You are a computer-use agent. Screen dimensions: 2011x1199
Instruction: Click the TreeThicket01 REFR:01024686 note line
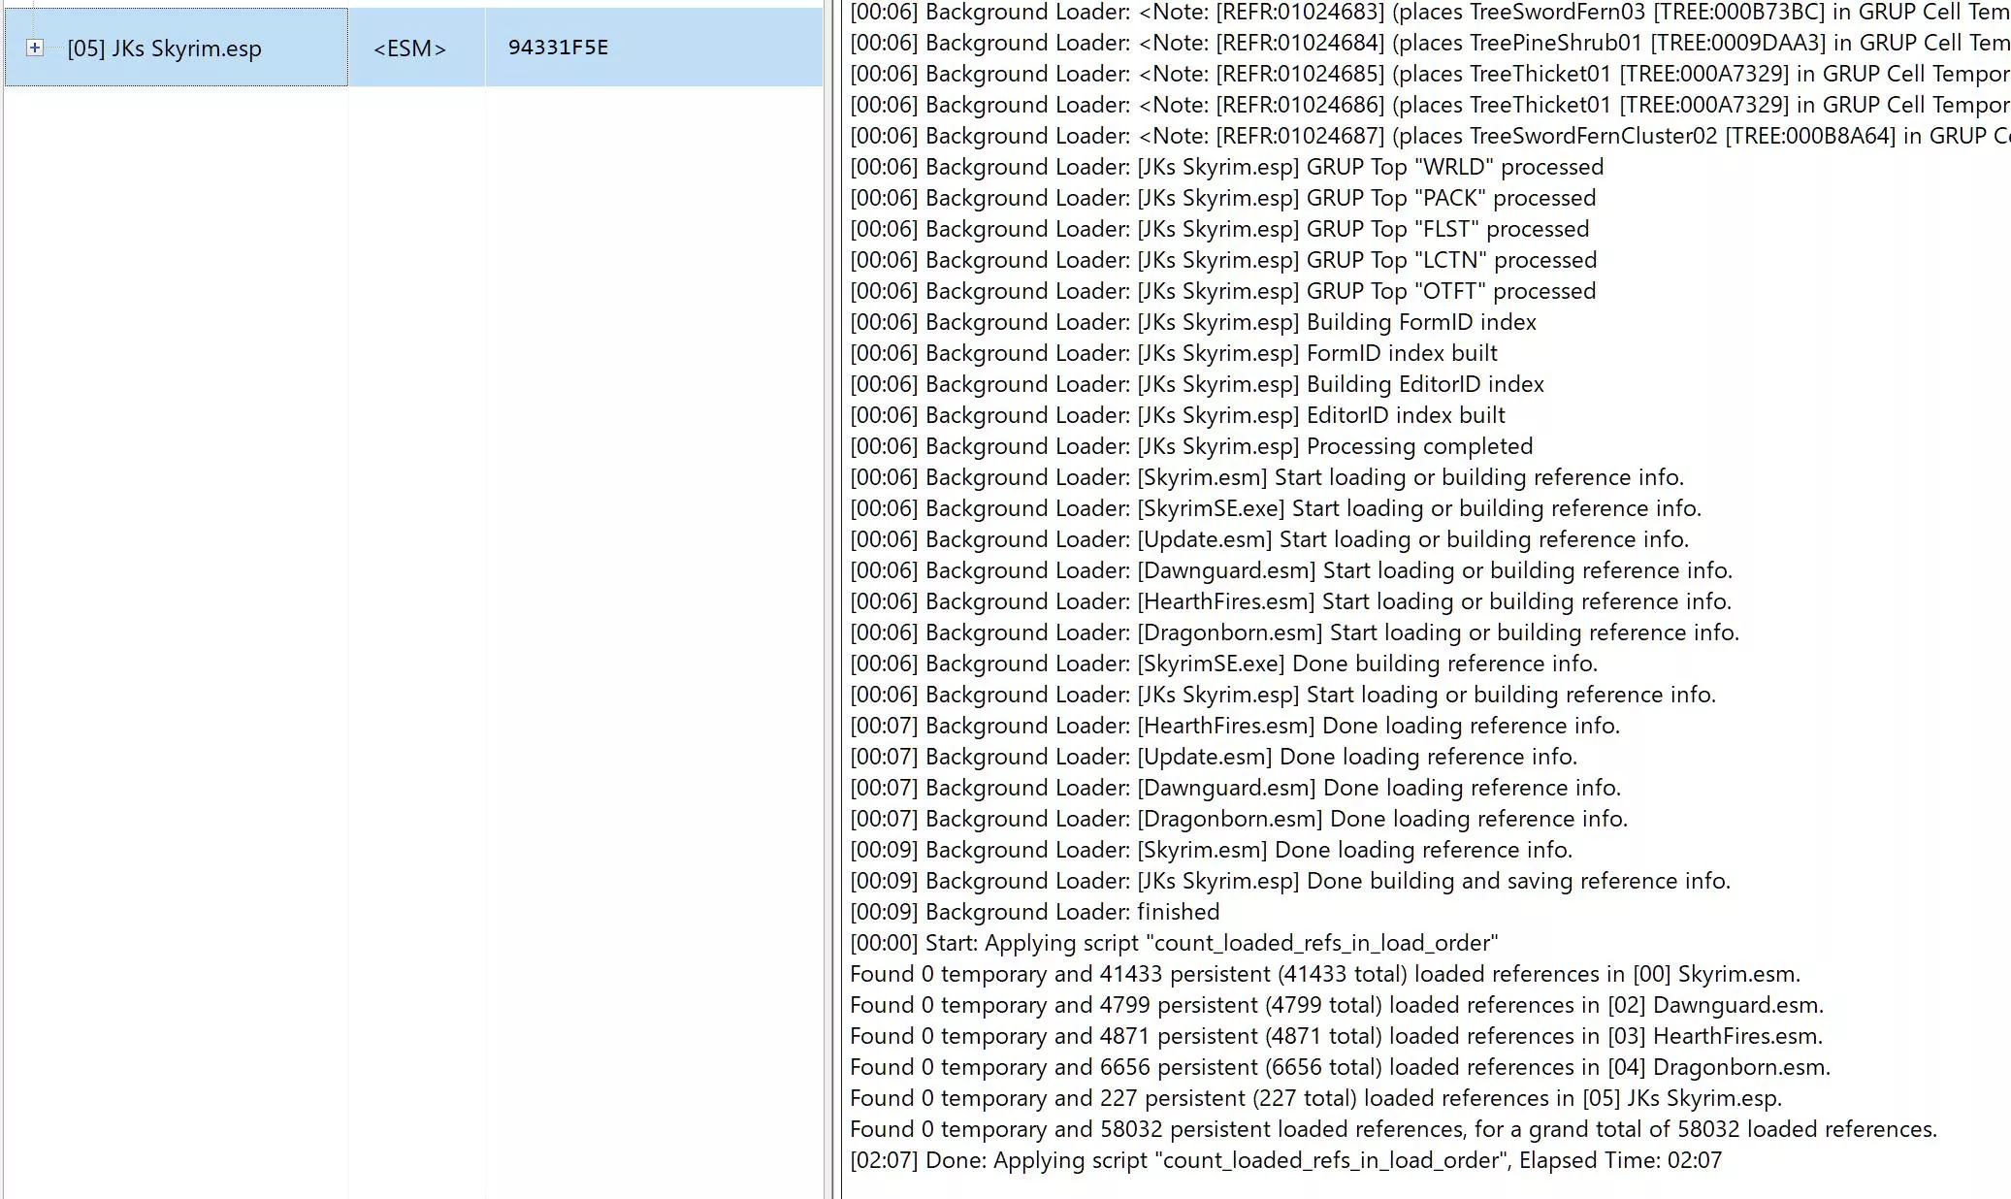click(x=1430, y=105)
